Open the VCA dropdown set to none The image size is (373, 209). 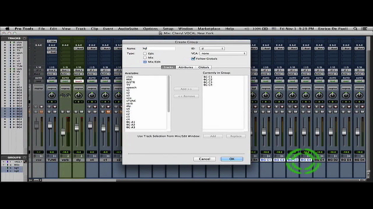coord(223,53)
